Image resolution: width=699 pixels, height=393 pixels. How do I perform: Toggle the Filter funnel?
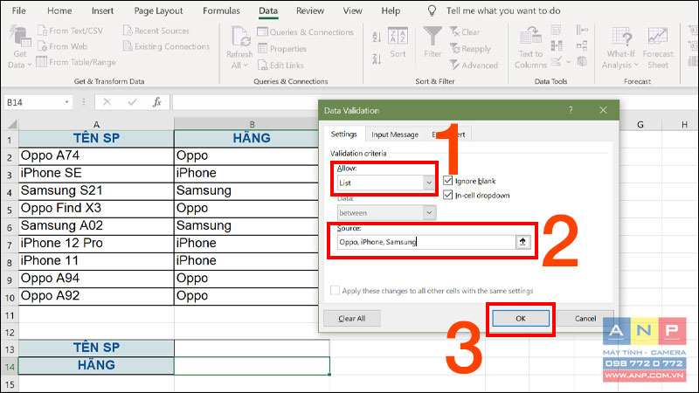click(x=433, y=43)
